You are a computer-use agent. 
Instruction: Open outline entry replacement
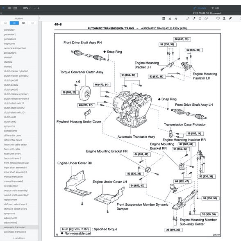(11, 200)
